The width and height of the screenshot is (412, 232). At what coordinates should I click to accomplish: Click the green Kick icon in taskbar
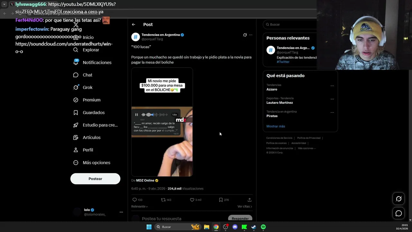tap(244, 227)
